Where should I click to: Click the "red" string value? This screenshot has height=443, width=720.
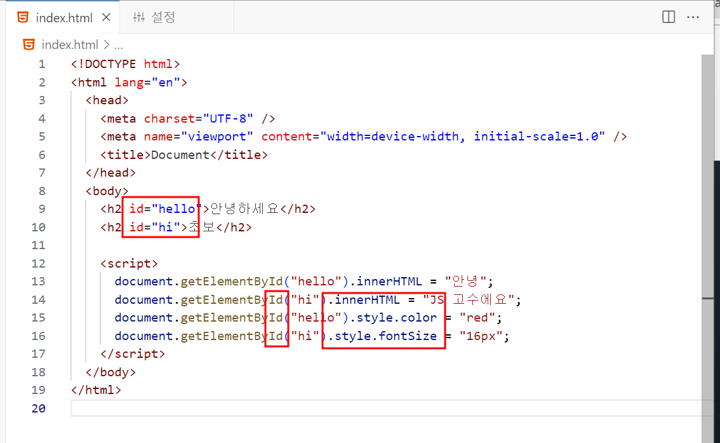[x=477, y=318]
